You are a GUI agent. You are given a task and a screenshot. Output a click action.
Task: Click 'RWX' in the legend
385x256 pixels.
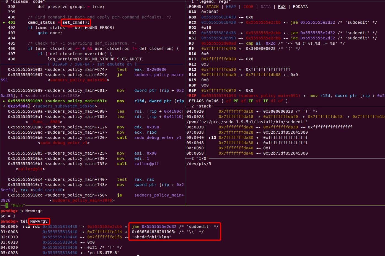pyautogui.click(x=282, y=7)
